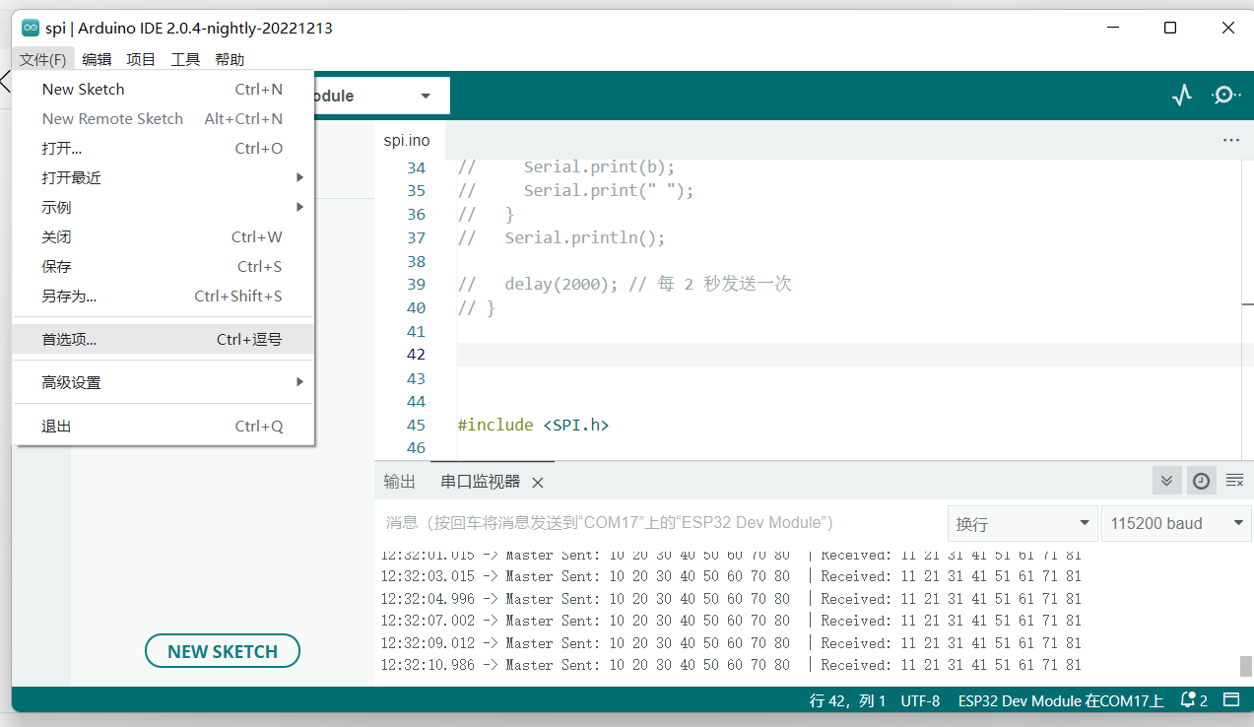This screenshot has height=727, width=1254.
Task: Click the 12:32:03.015 serial log line
Action: 731,576
